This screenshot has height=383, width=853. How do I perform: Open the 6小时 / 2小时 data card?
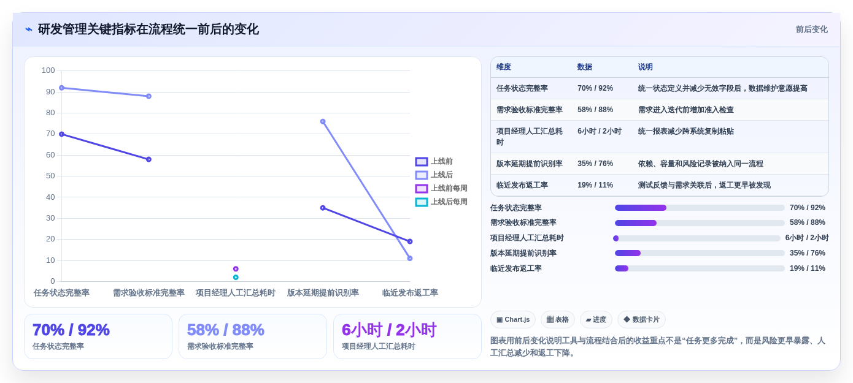coord(407,336)
